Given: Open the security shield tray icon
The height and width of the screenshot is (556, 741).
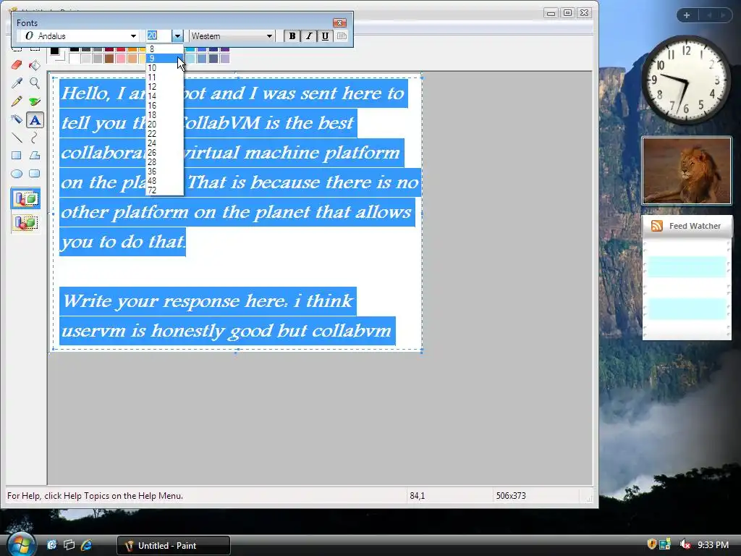Looking at the screenshot, I should 652,544.
